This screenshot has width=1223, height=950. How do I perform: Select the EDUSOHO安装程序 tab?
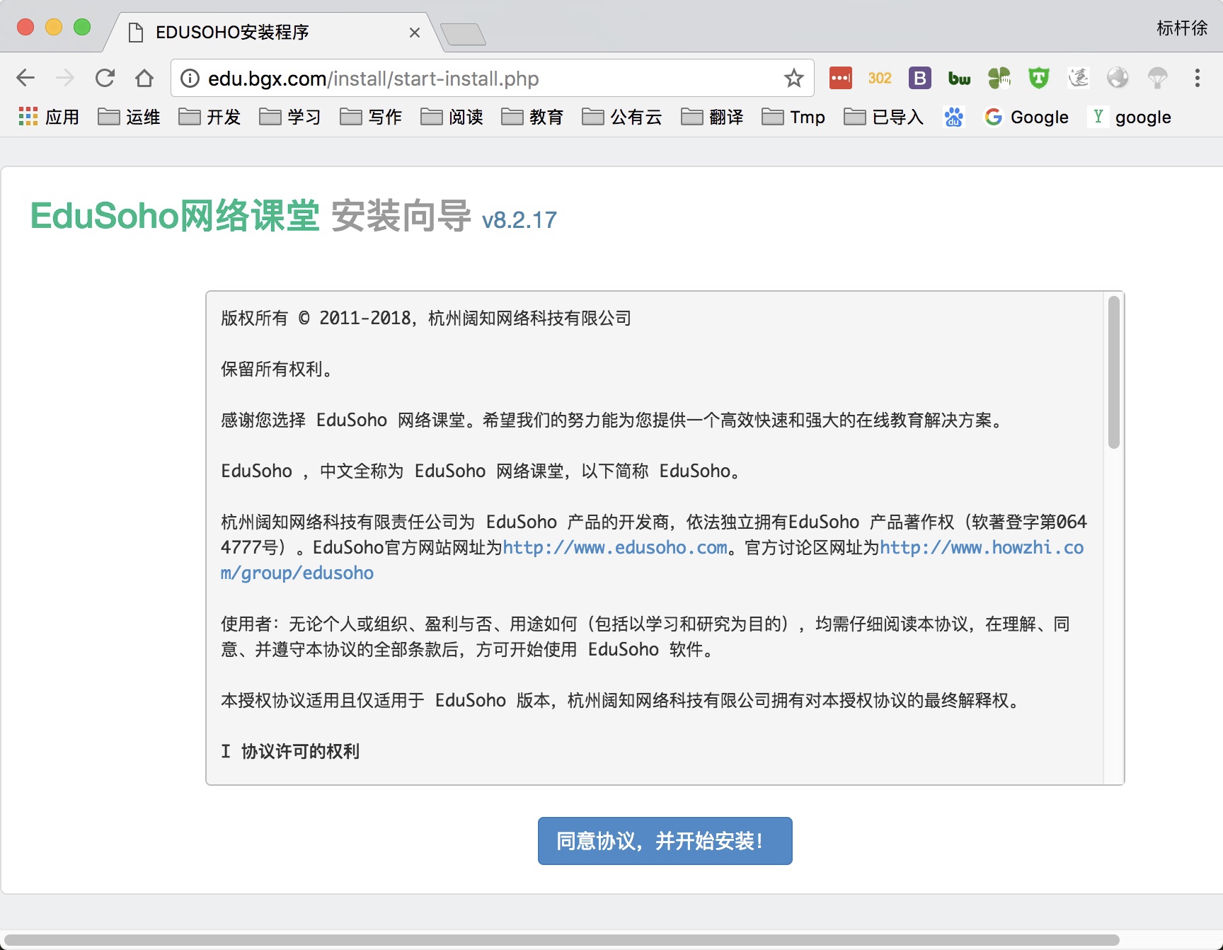pyautogui.click(x=272, y=32)
